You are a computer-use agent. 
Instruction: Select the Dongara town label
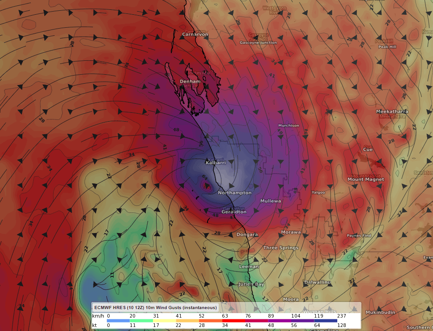click(247, 234)
